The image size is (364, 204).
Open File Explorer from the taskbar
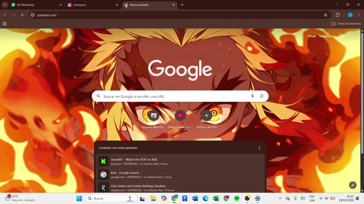tap(153, 199)
